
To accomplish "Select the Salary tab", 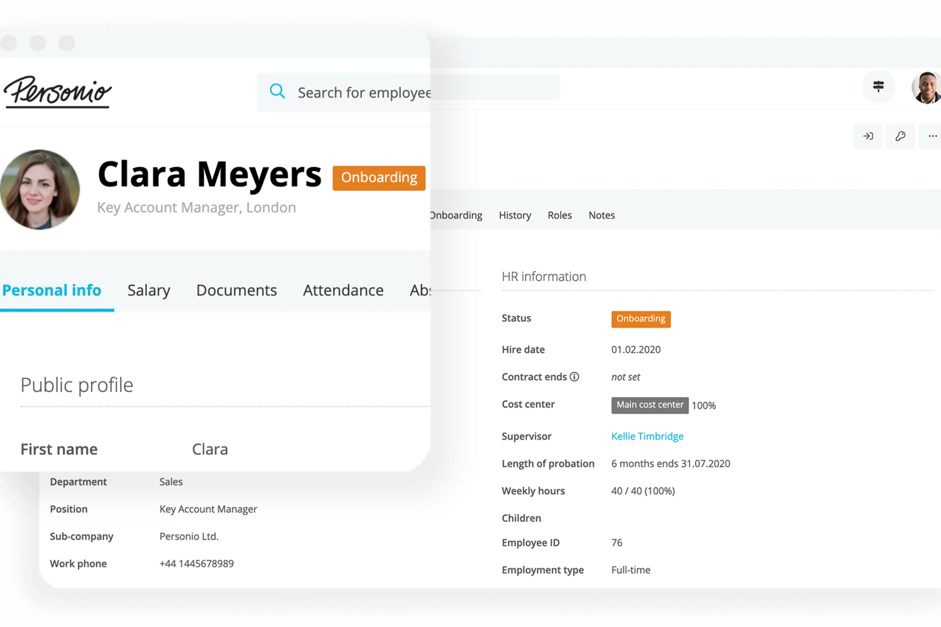I will pos(147,290).
